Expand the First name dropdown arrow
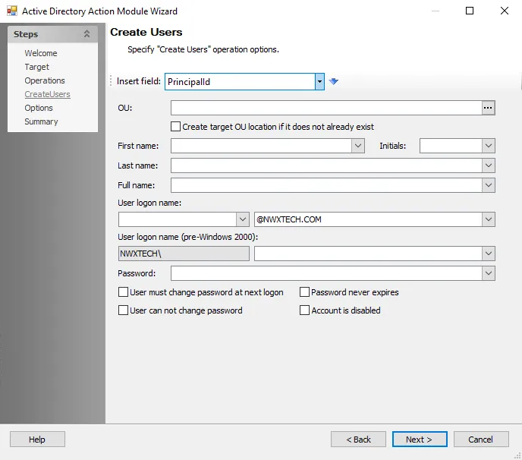The height and width of the screenshot is (460, 522). click(358, 146)
